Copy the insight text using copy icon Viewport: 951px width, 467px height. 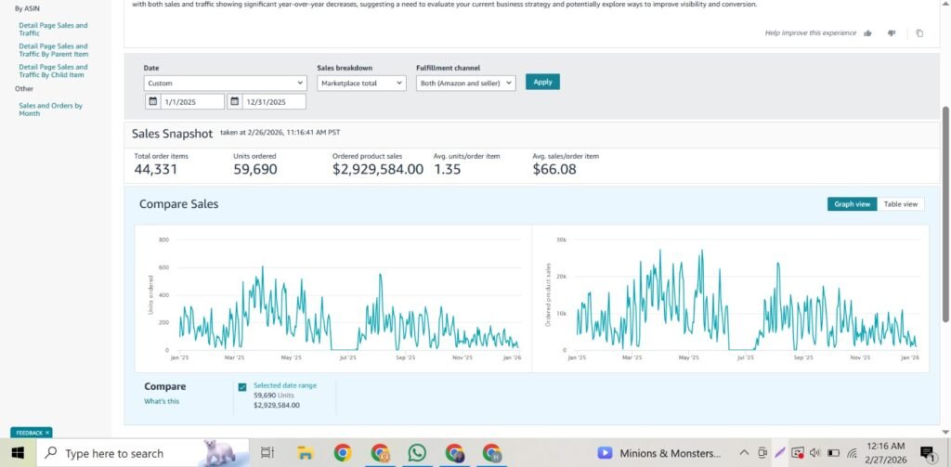tap(919, 32)
